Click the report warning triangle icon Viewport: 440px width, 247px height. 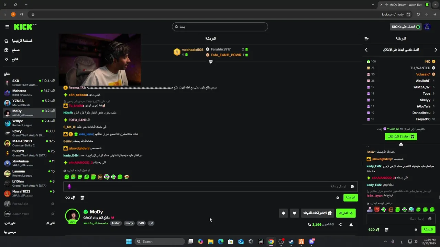[x=351, y=225]
